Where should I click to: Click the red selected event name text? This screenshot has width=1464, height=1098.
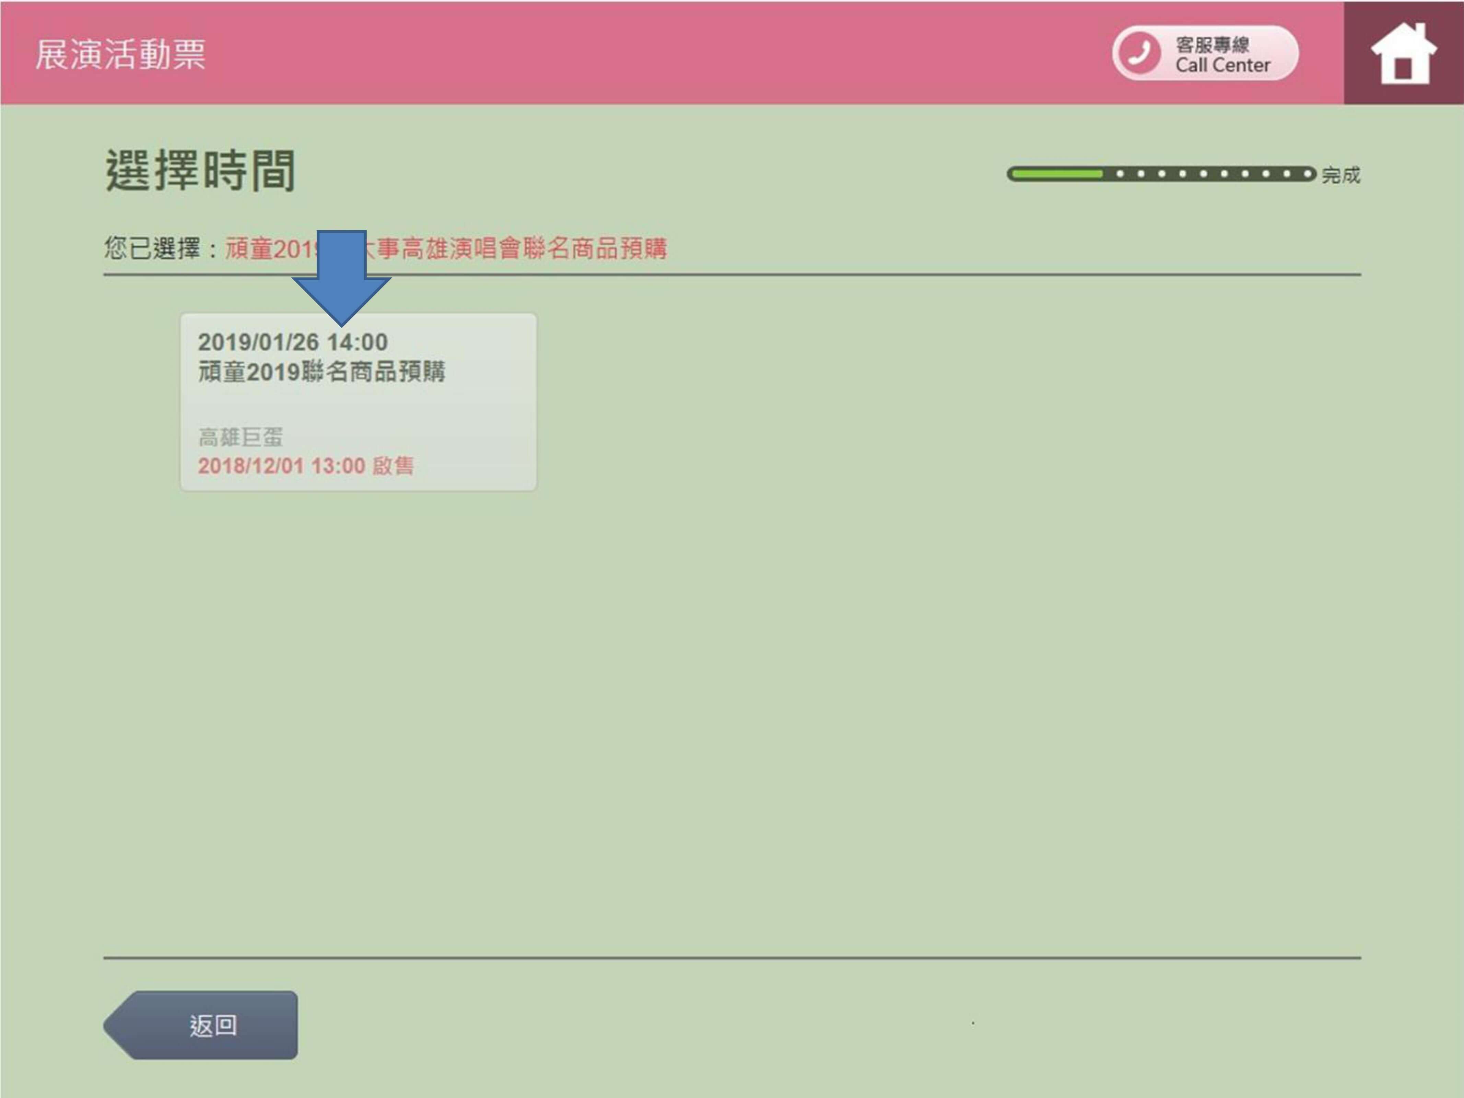click(x=446, y=248)
